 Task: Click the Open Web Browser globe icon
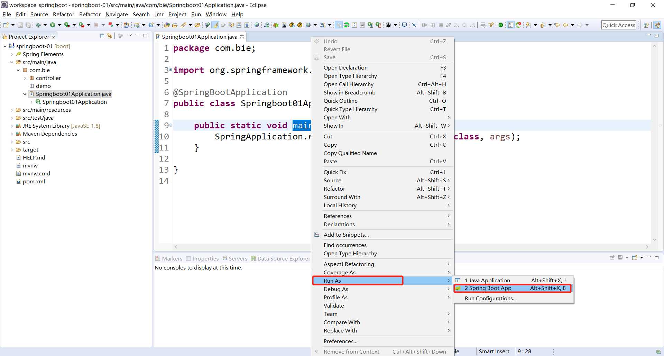257,25
